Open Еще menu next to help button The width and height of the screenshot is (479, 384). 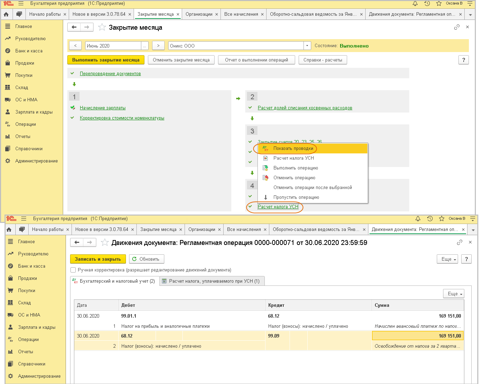(447, 259)
